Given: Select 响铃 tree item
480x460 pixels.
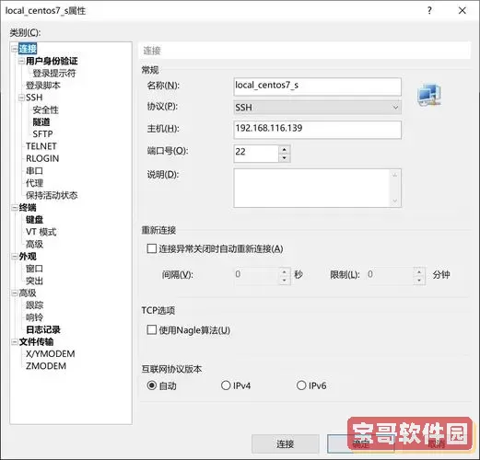Looking at the screenshot, I should 34,317.
